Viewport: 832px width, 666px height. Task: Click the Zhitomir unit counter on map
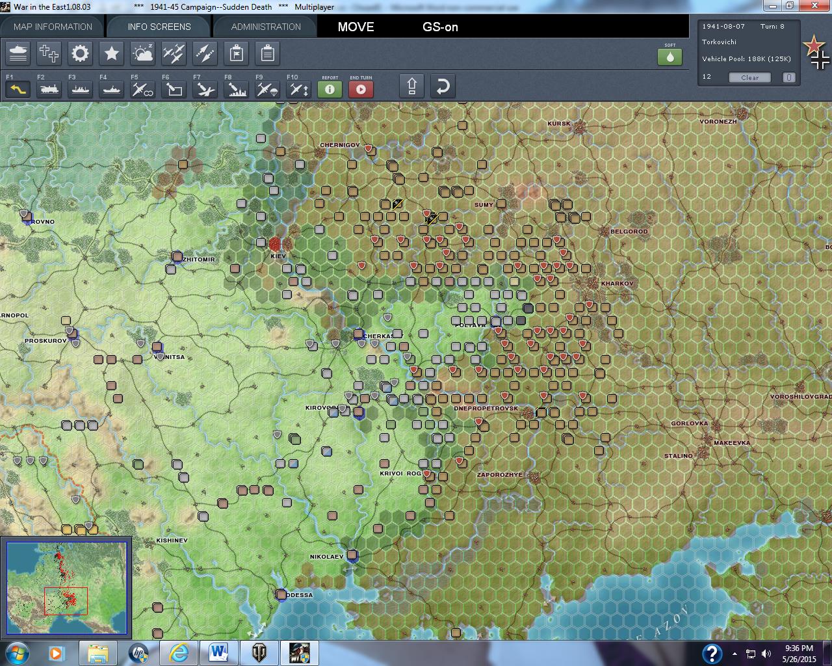[x=177, y=257]
